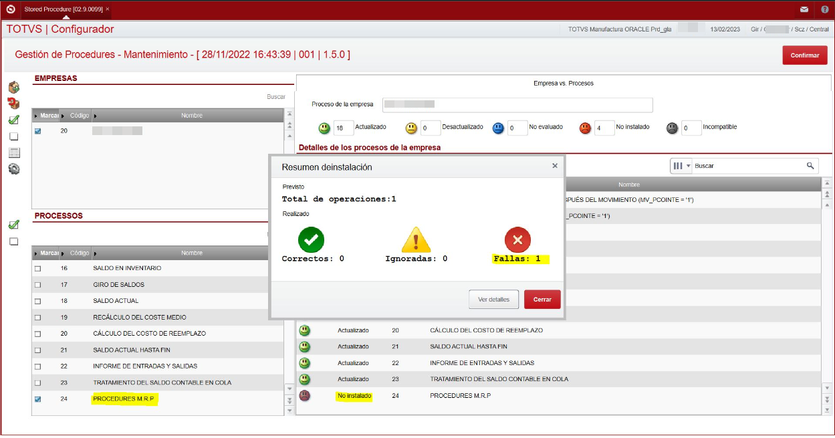
Task: Click green smiley on row 22 Informe de entradas
Action: (x=305, y=362)
